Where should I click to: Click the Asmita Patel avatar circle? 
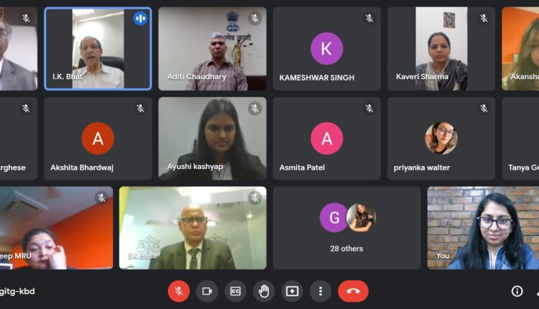326,138
